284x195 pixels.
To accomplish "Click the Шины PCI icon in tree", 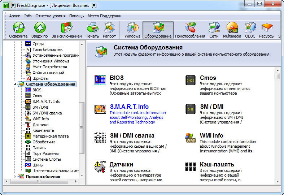I will 28,165.
